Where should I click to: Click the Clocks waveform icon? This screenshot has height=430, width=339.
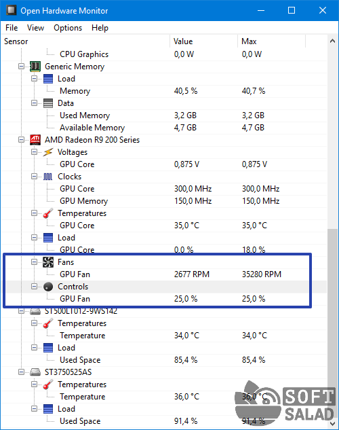[x=48, y=177]
